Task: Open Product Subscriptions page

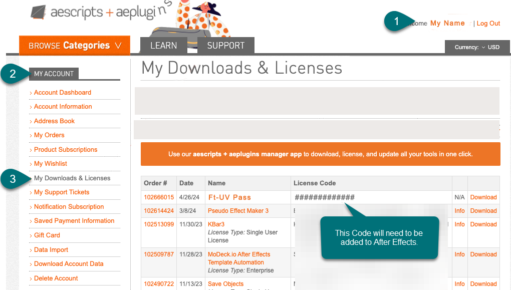Action: point(66,150)
